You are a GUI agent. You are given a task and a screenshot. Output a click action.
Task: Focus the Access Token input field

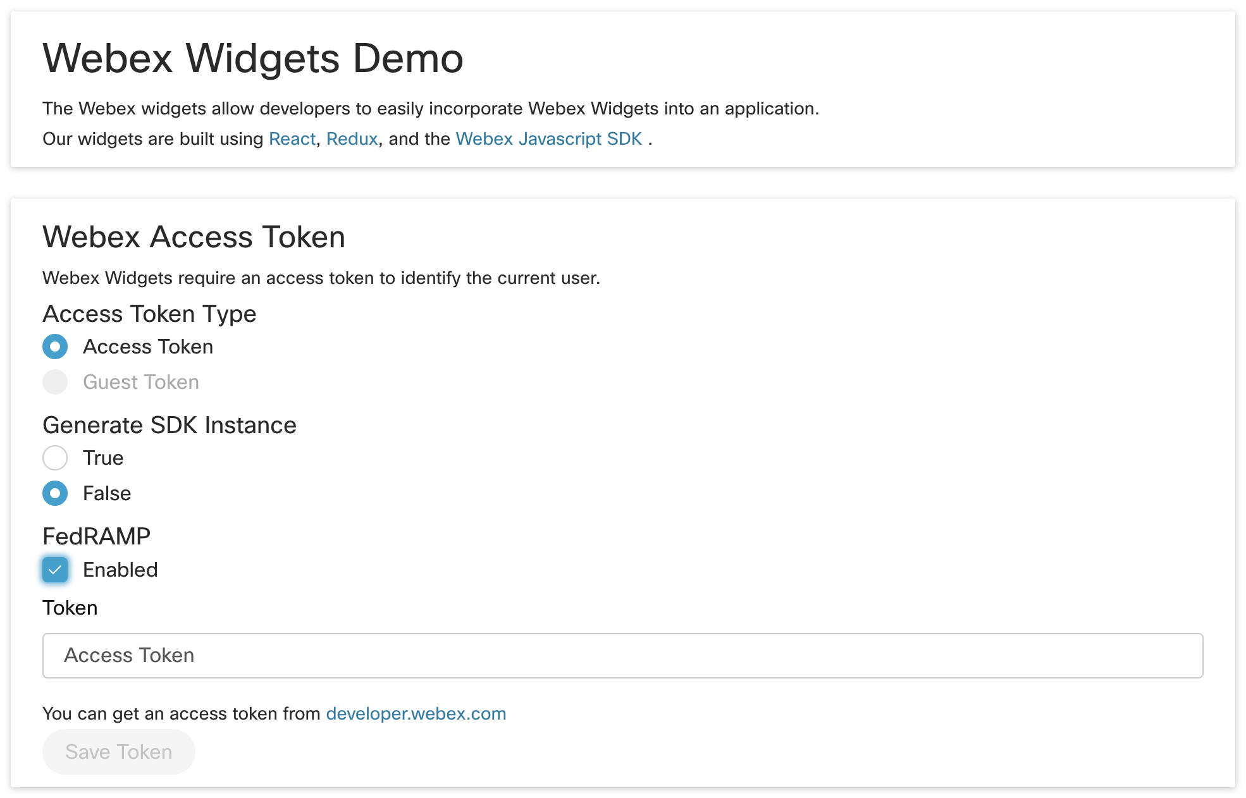(622, 656)
